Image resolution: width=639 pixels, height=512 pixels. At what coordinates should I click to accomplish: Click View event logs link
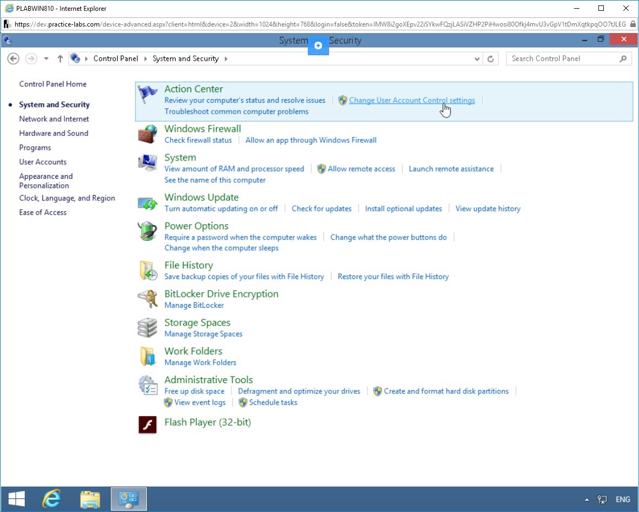pos(199,403)
